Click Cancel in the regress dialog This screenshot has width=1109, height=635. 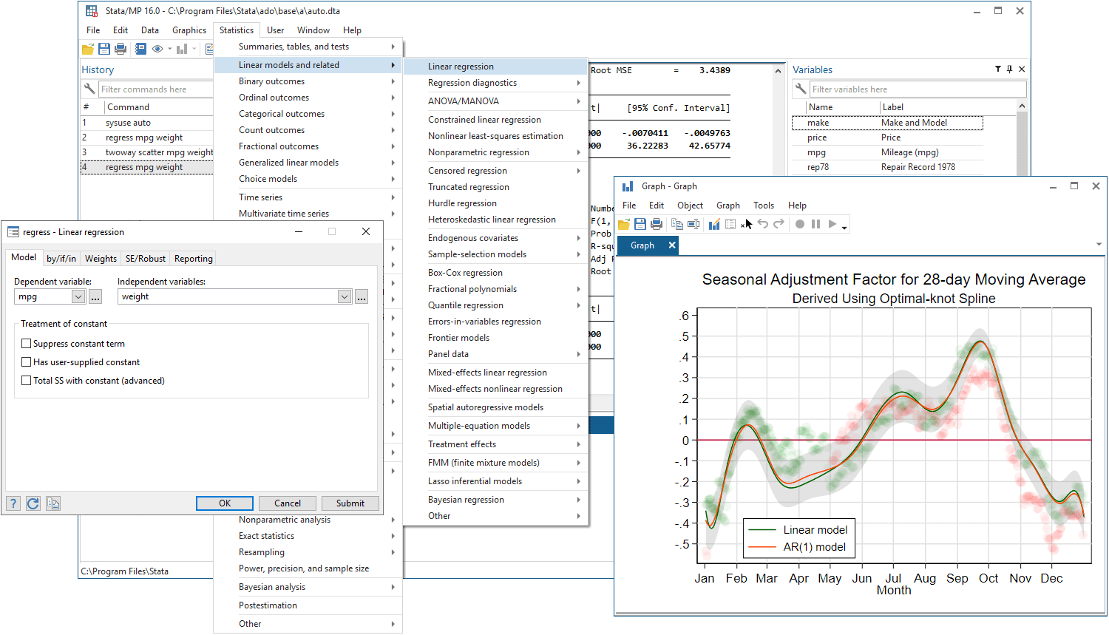point(287,503)
